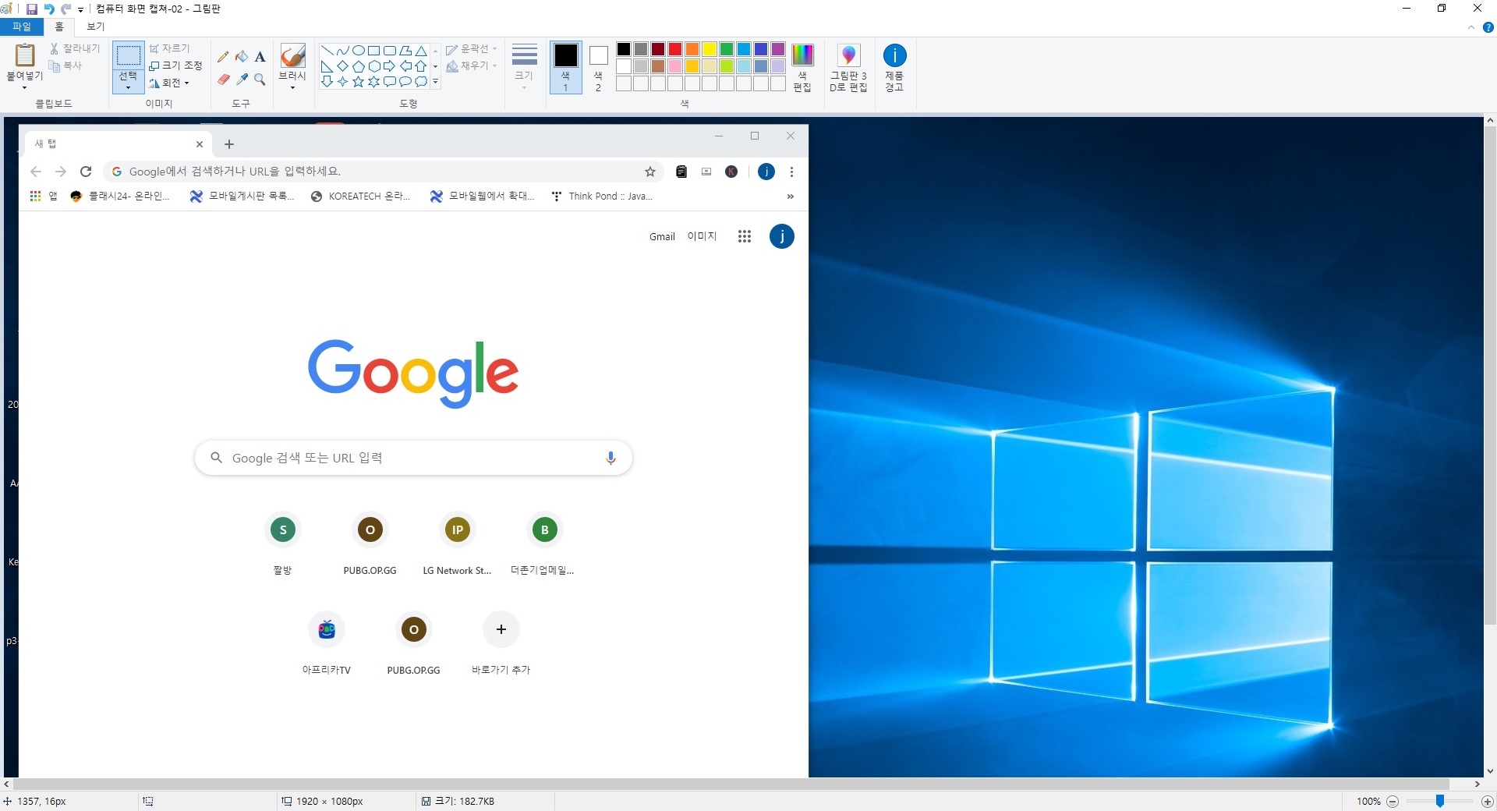Pick the yellow color swatch

pos(710,49)
